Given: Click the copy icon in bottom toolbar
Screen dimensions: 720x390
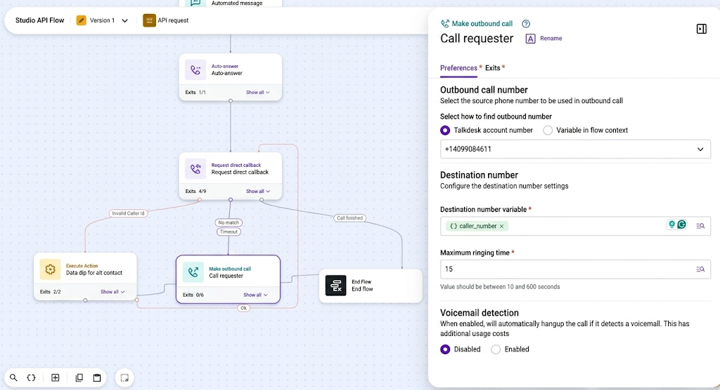Looking at the screenshot, I should pyautogui.click(x=79, y=377).
